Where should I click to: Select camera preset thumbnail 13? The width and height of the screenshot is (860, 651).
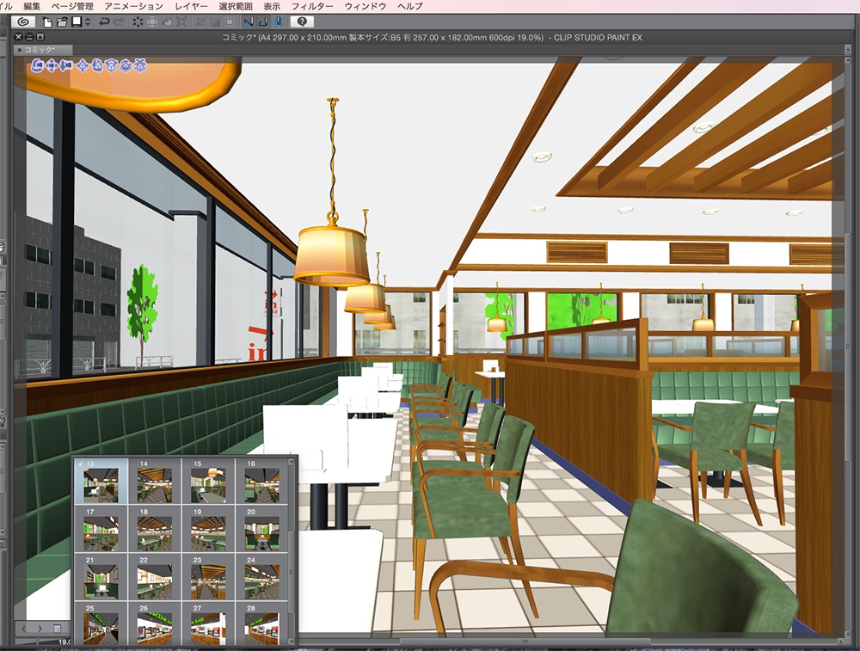coord(101,481)
